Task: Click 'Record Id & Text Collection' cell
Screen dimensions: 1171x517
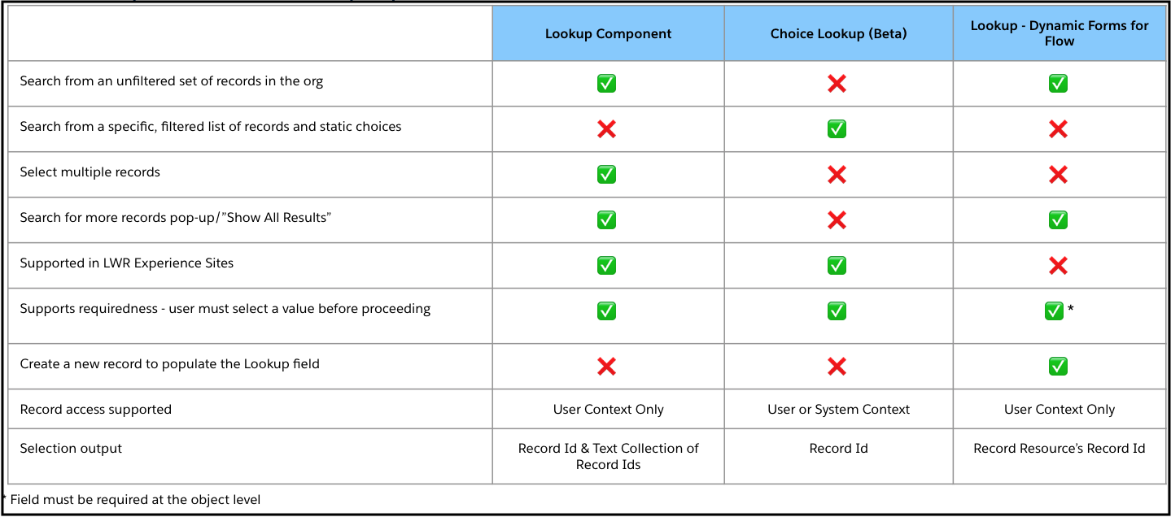Action: (608, 456)
